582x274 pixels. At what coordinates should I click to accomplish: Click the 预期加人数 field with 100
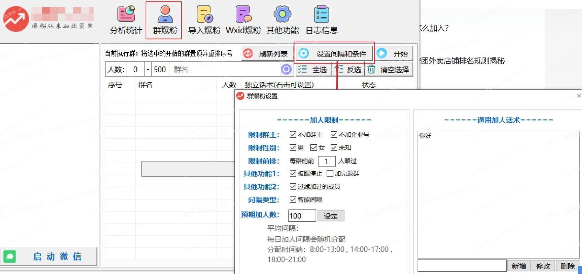coord(302,216)
